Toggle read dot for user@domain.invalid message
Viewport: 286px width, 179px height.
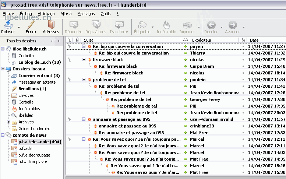[x=186, y=119]
